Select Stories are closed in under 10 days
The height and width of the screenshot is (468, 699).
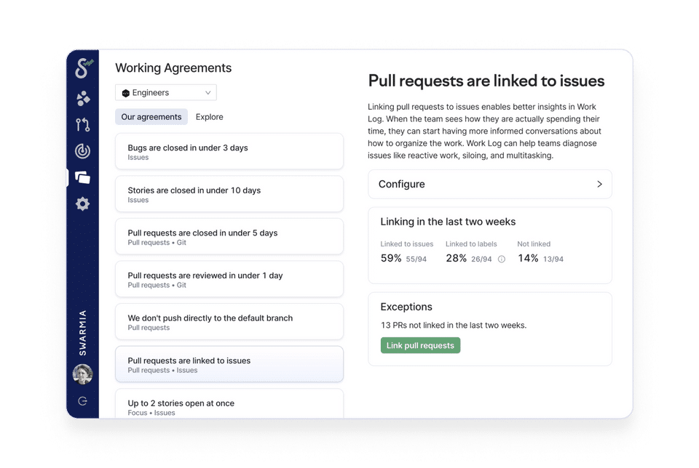pyautogui.click(x=229, y=194)
